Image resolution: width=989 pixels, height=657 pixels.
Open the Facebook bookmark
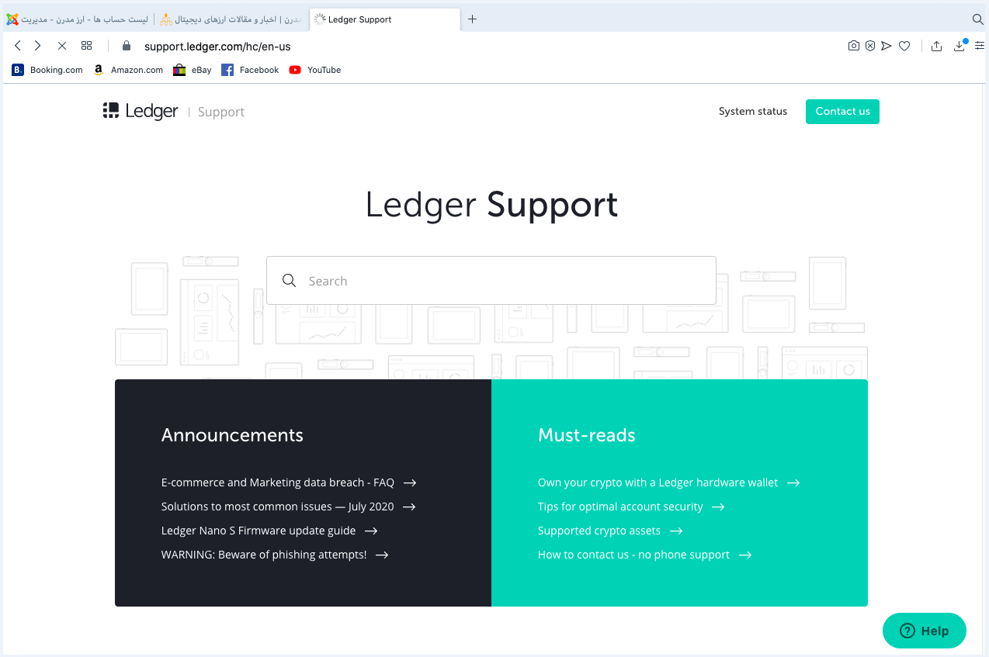[x=250, y=70]
